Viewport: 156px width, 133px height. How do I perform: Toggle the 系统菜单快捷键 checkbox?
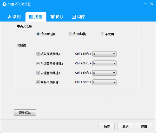[x=38, y=63]
